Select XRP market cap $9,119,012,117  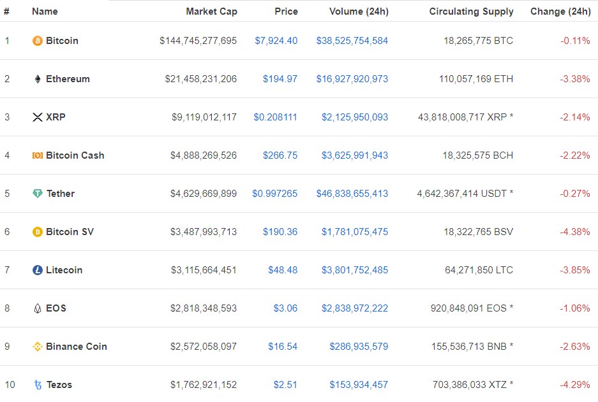tap(204, 117)
